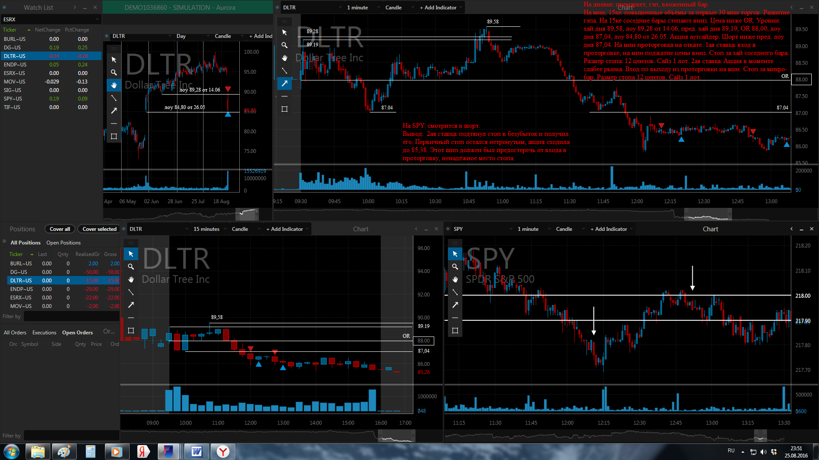Select rectangle tool in DLTR Day chart
The height and width of the screenshot is (460, 819).
tap(114, 136)
